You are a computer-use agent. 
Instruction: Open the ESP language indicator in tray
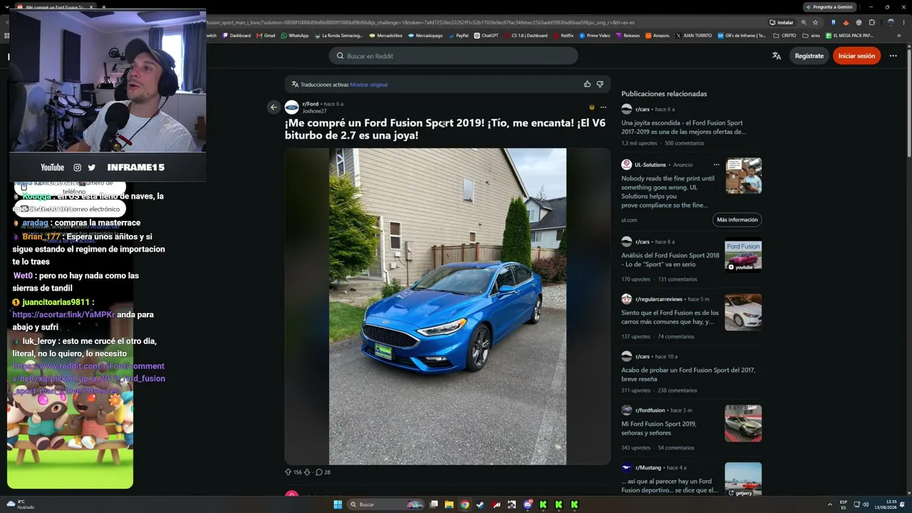pos(844,504)
